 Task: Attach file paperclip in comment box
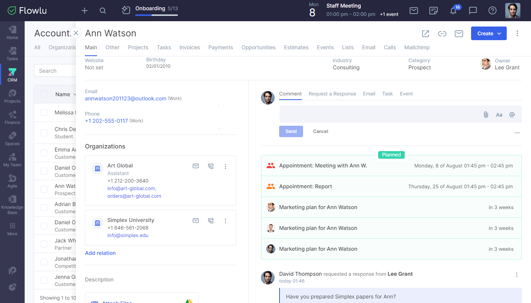pyautogui.click(x=486, y=114)
